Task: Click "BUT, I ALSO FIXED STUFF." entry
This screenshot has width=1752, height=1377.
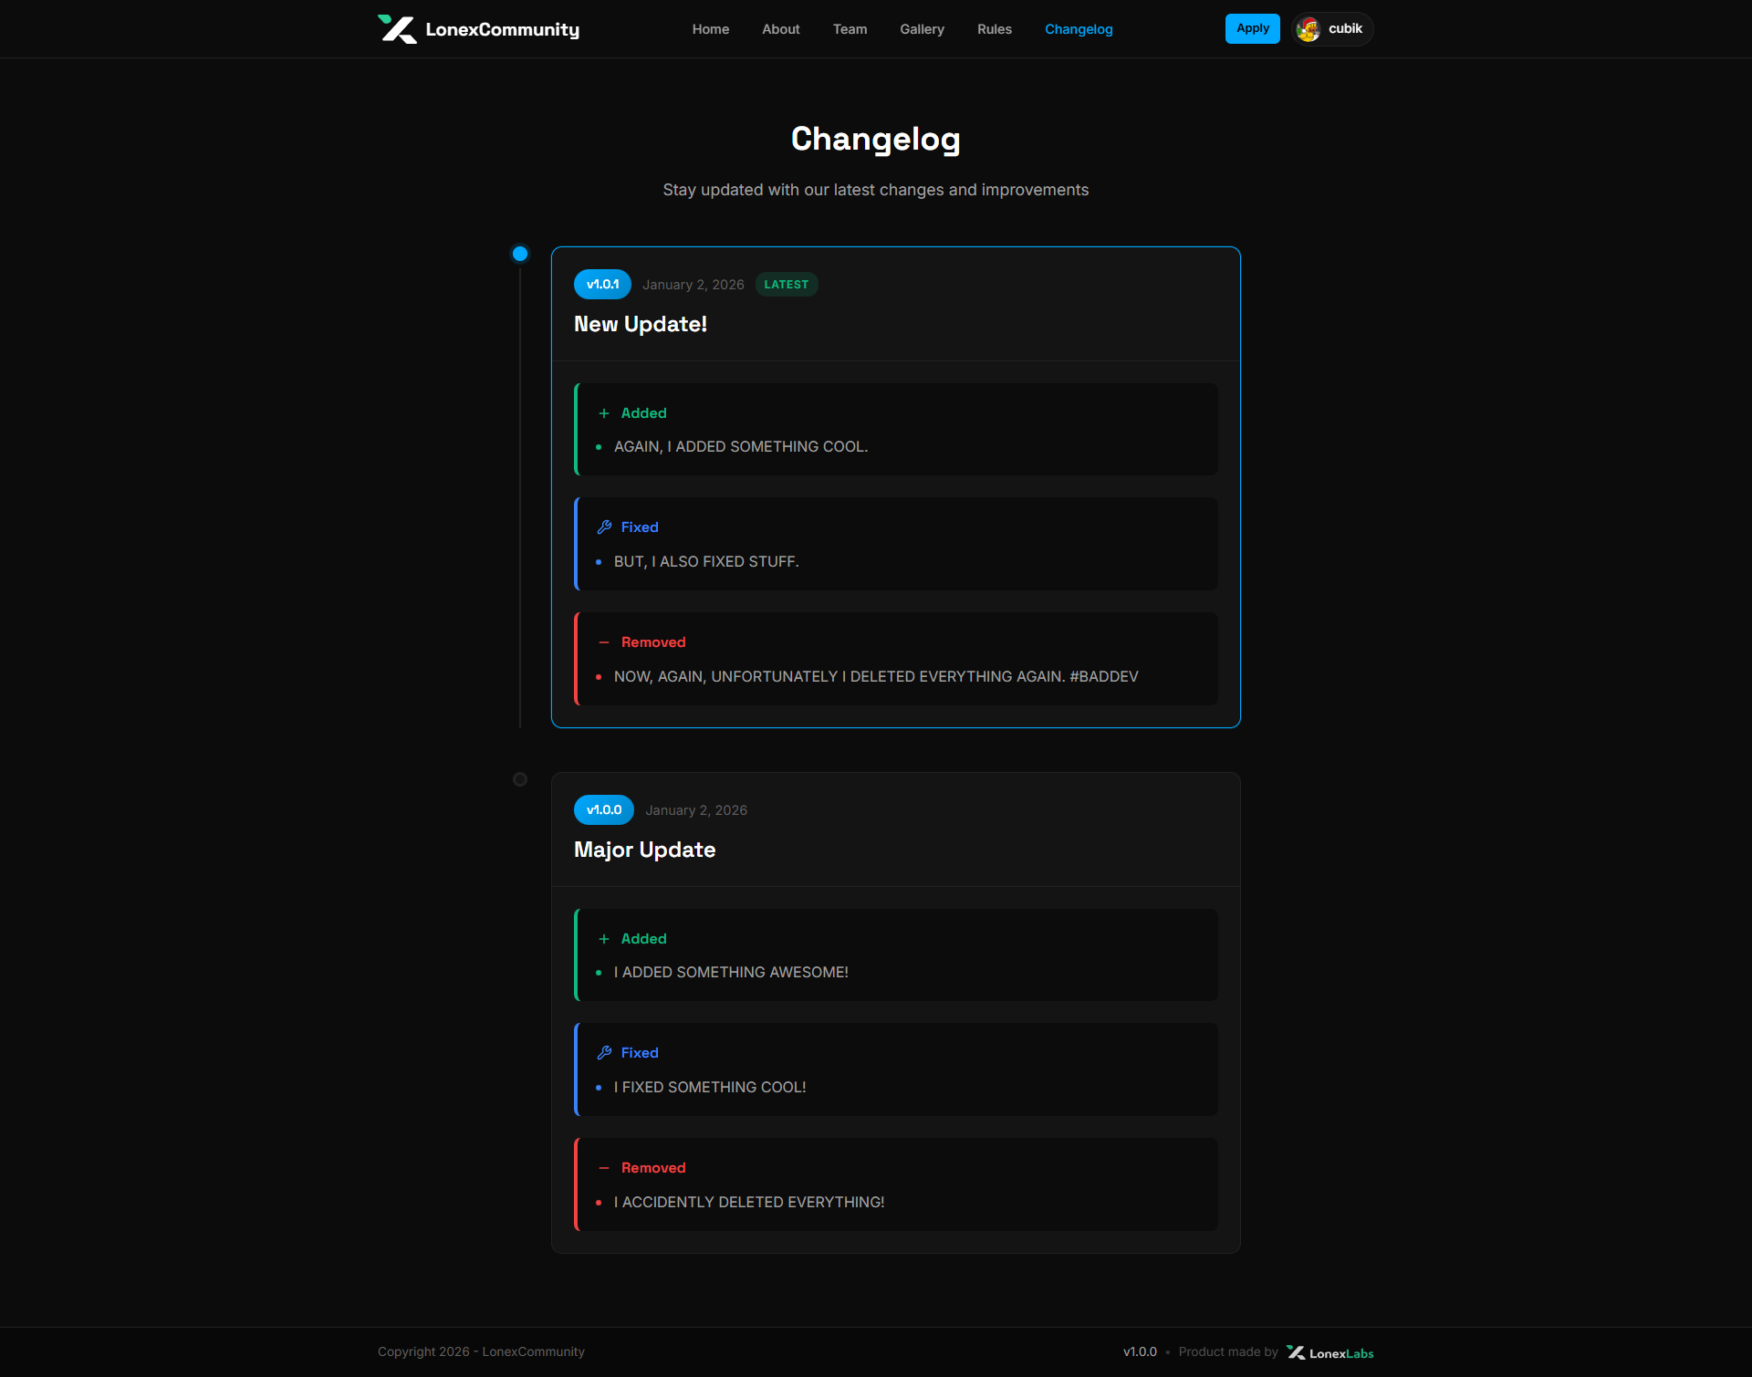Action: click(x=706, y=562)
